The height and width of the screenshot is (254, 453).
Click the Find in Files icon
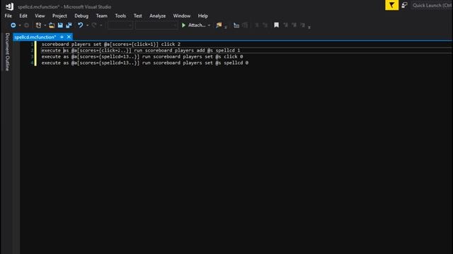click(219, 25)
